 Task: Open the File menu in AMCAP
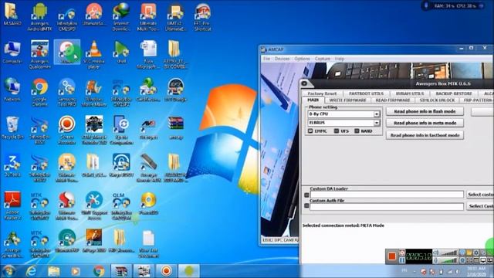click(266, 59)
